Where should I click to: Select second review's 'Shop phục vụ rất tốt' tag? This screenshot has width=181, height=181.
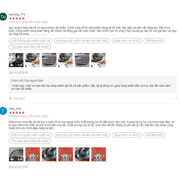127,135
